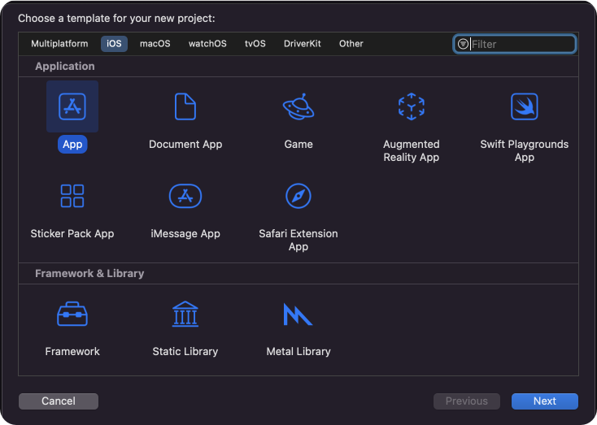The width and height of the screenshot is (597, 425).
Task: Choose the Document App template icon
Action: [185, 106]
